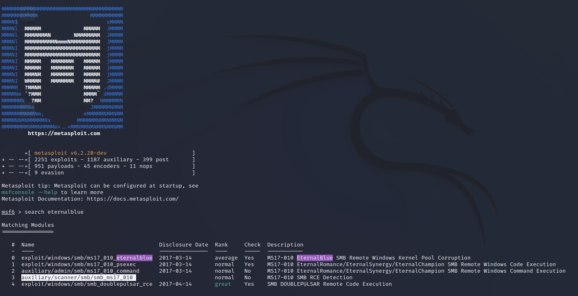Click 2017-04-14 disclosure date

point(175,284)
